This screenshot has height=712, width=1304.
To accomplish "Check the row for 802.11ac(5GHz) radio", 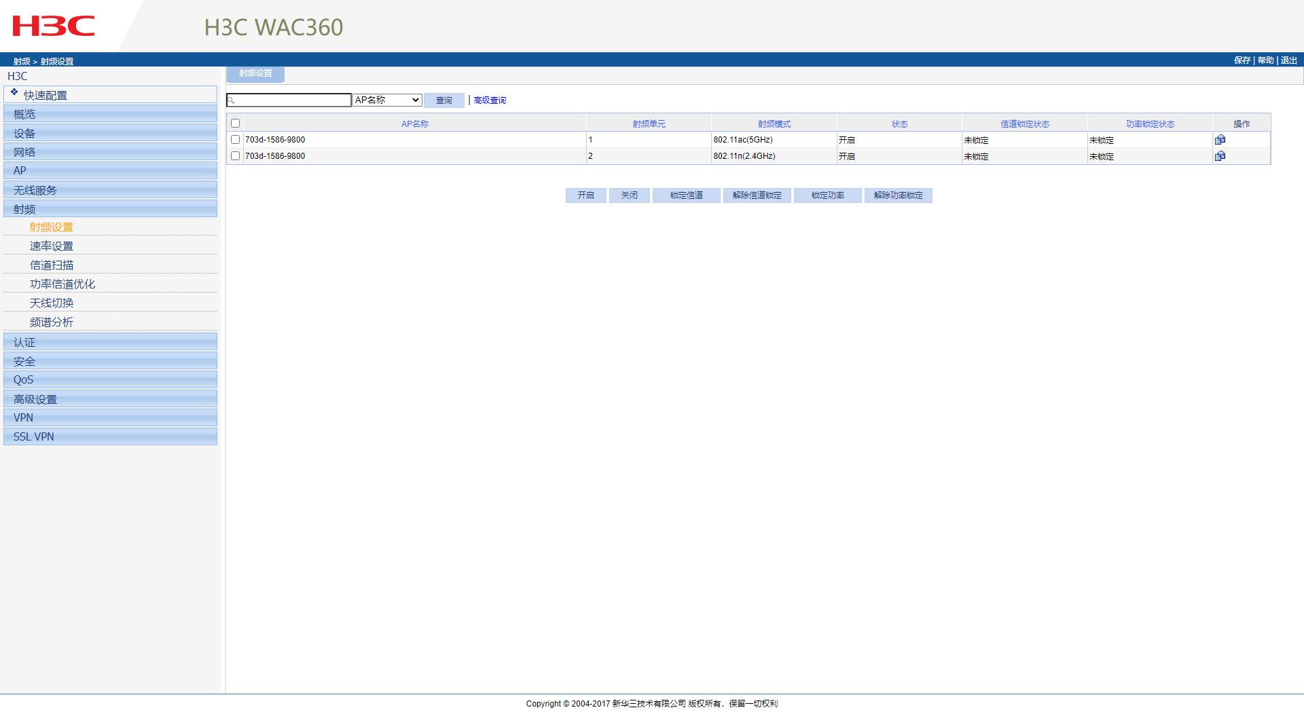I will [x=235, y=140].
